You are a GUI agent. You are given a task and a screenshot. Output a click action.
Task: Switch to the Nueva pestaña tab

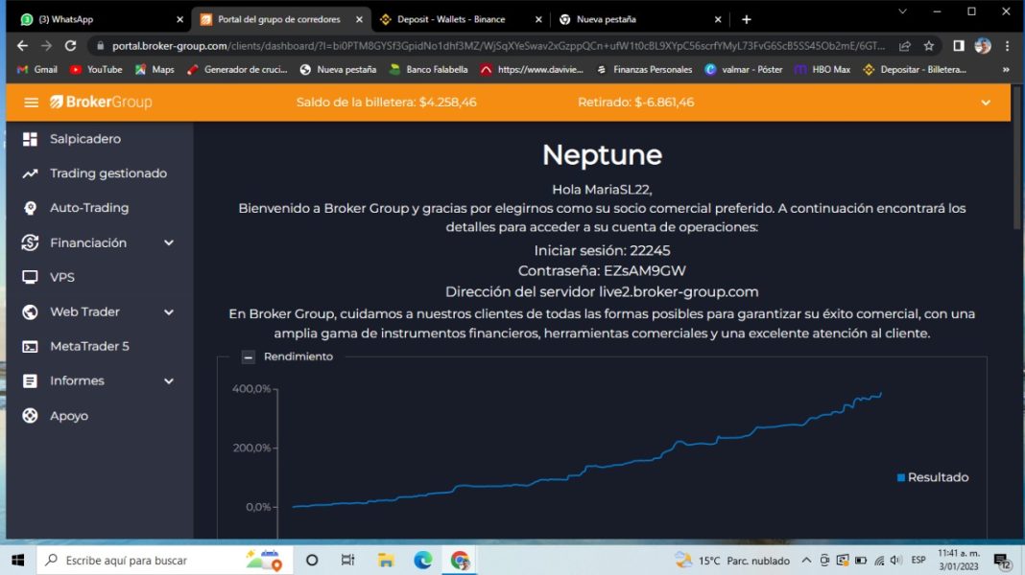coord(640,19)
